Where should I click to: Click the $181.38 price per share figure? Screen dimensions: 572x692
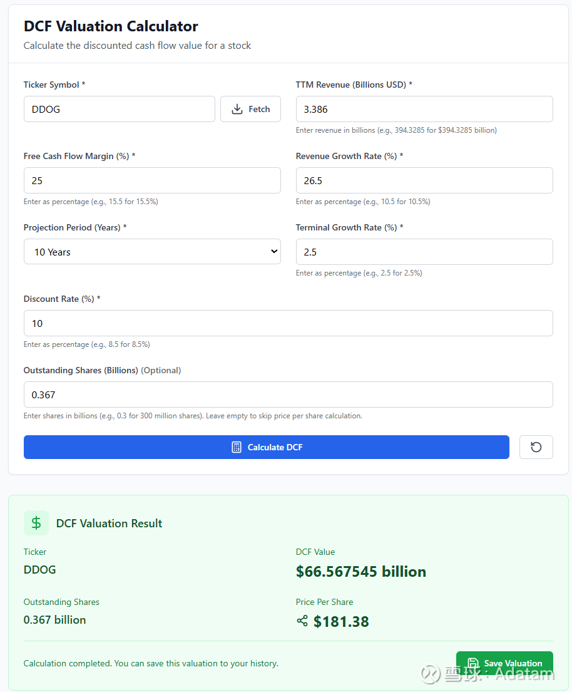(x=341, y=621)
